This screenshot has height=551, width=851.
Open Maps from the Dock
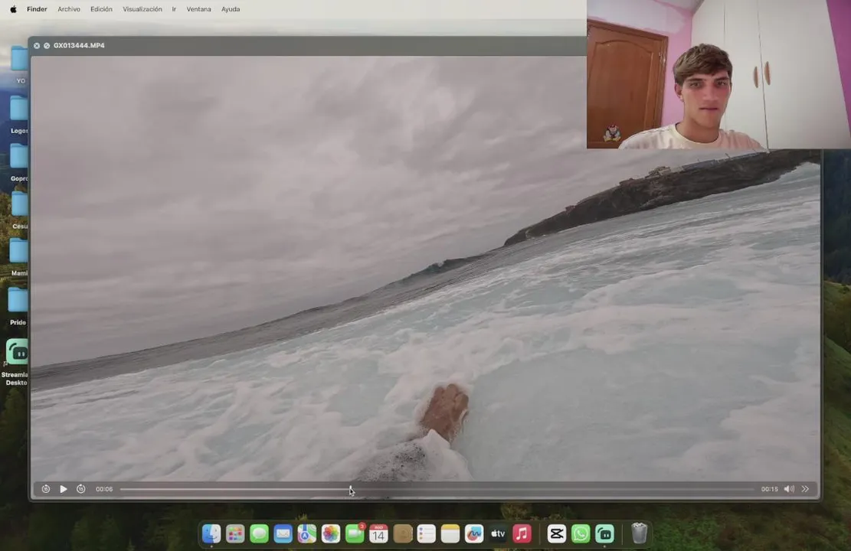tap(306, 533)
